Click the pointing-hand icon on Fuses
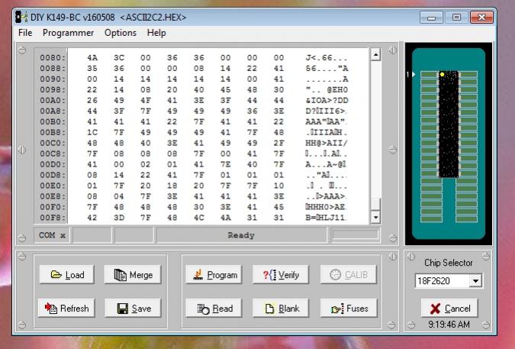 point(337,309)
